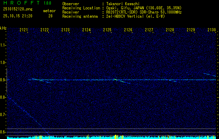The width and height of the screenshot is (219, 139).
Task: Click the 0.9 kHz frequency label
Action: click(3, 80)
